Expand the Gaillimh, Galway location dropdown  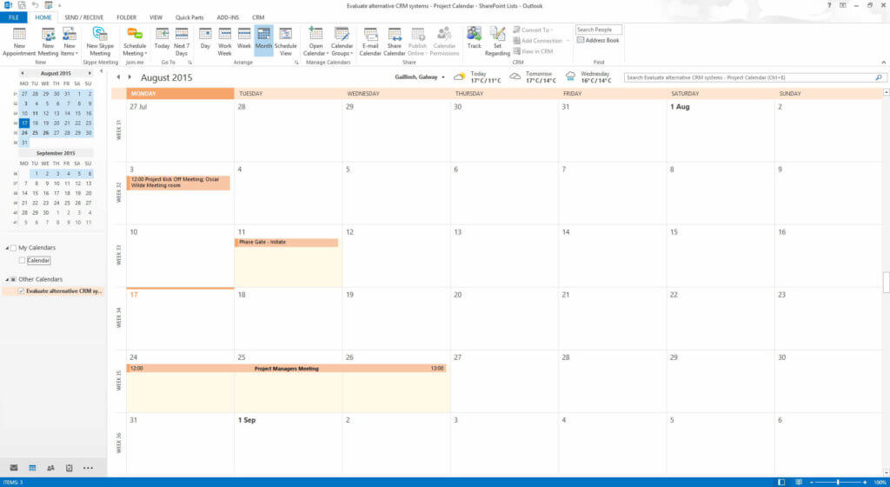[x=442, y=77]
